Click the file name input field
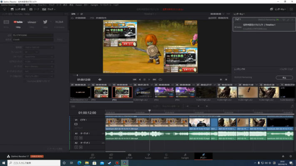This screenshot has width=296, height=166. click(x=33, y=35)
